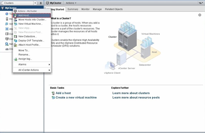Image resolution: width=205 pixels, height=133 pixels.
Task: Click the Hosts server icon in navigator
Action: [x=7, y=19]
